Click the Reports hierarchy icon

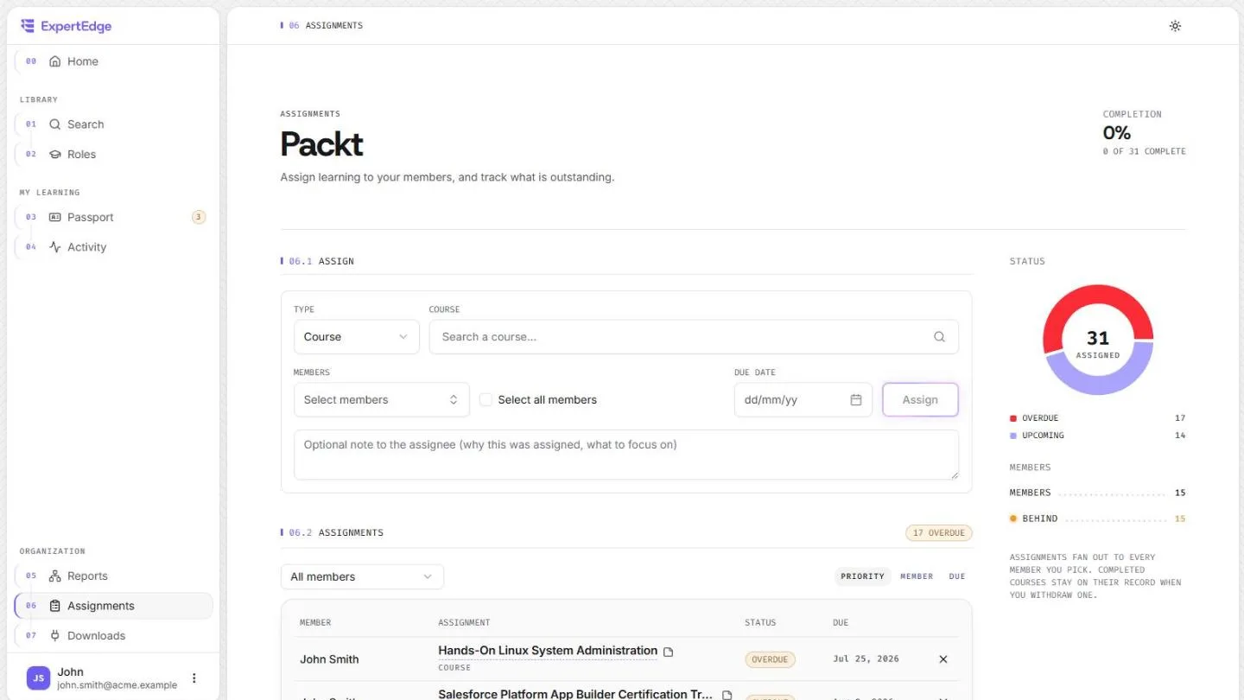click(55, 576)
